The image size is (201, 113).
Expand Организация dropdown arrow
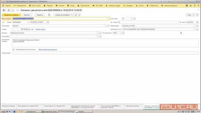(x=195, y=26)
